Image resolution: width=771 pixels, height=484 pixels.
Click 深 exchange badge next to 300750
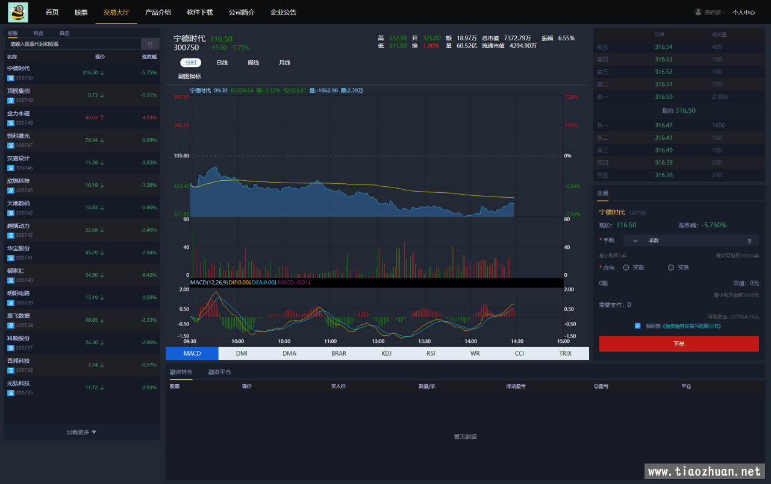click(10, 78)
